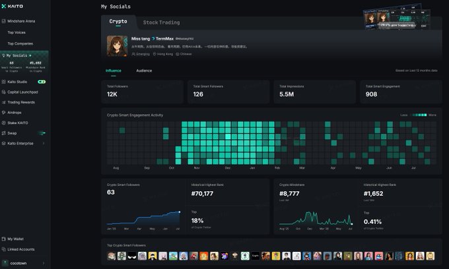
Task: Click the Chinese language tag
Action: [x=184, y=54]
